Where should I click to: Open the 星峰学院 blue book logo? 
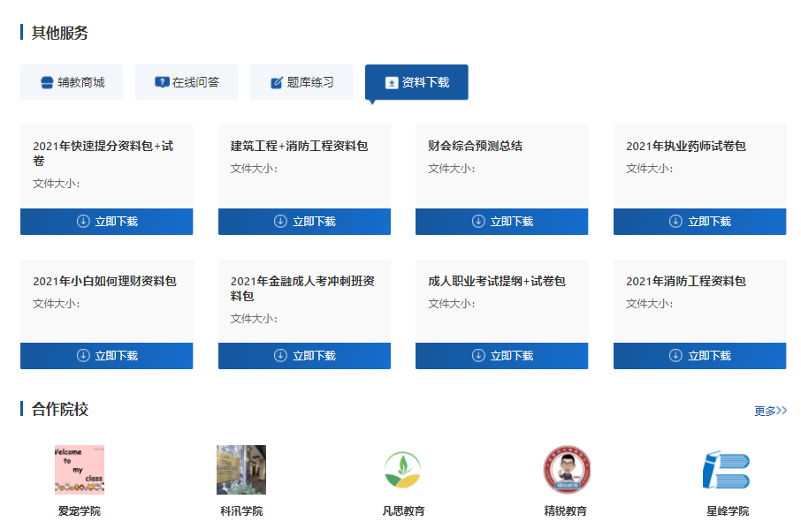point(727,470)
